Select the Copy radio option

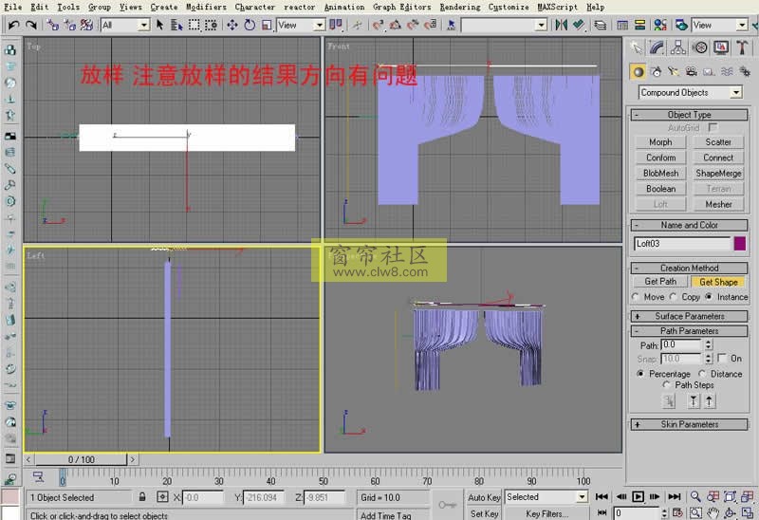point(673,297)
